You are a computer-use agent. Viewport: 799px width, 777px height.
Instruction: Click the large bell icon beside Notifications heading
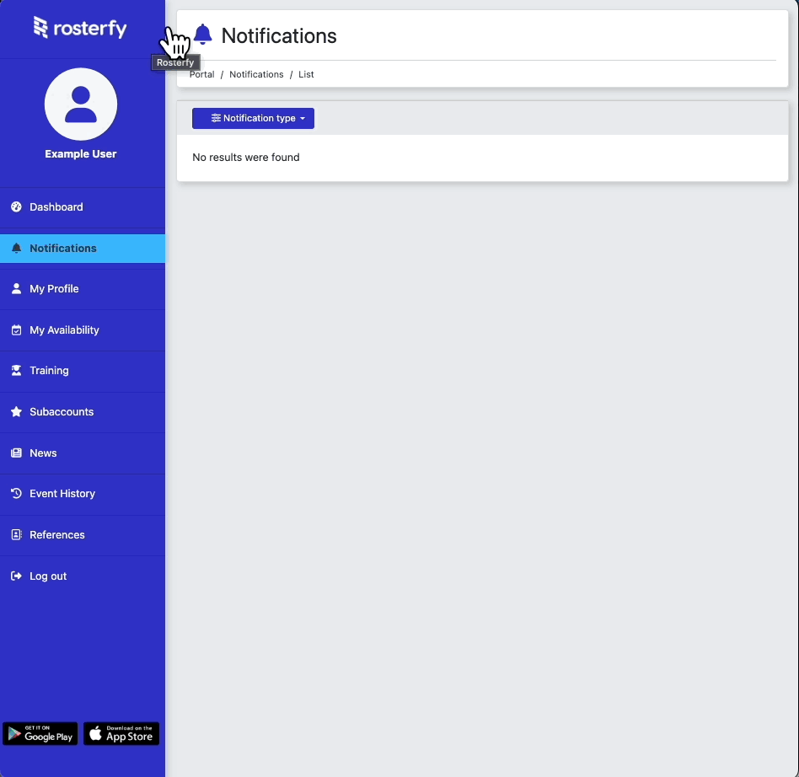click(203, 35)
